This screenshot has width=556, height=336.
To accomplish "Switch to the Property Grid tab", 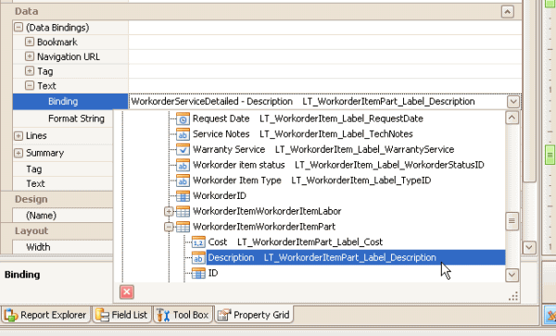I will (x=254, y=315).
